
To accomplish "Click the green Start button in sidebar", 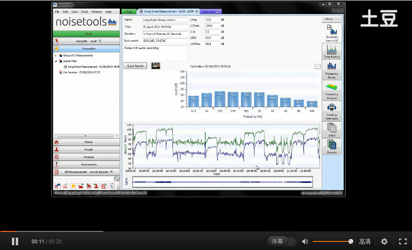I will (86, 34).
